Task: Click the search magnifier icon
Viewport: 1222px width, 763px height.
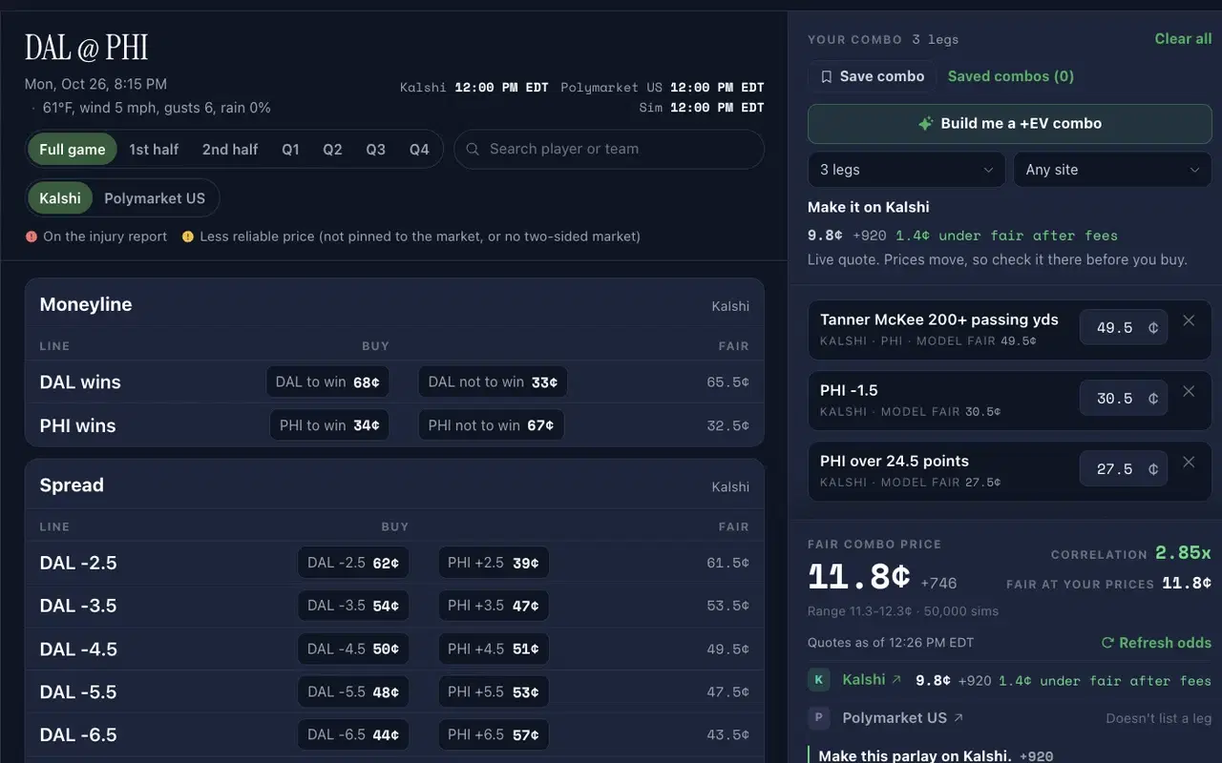Action: point(472,149)
